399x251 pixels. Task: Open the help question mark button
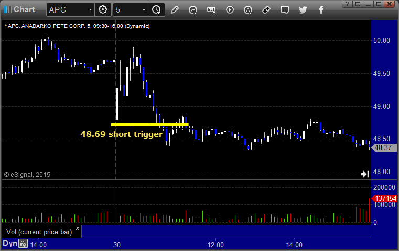(347, 4)
